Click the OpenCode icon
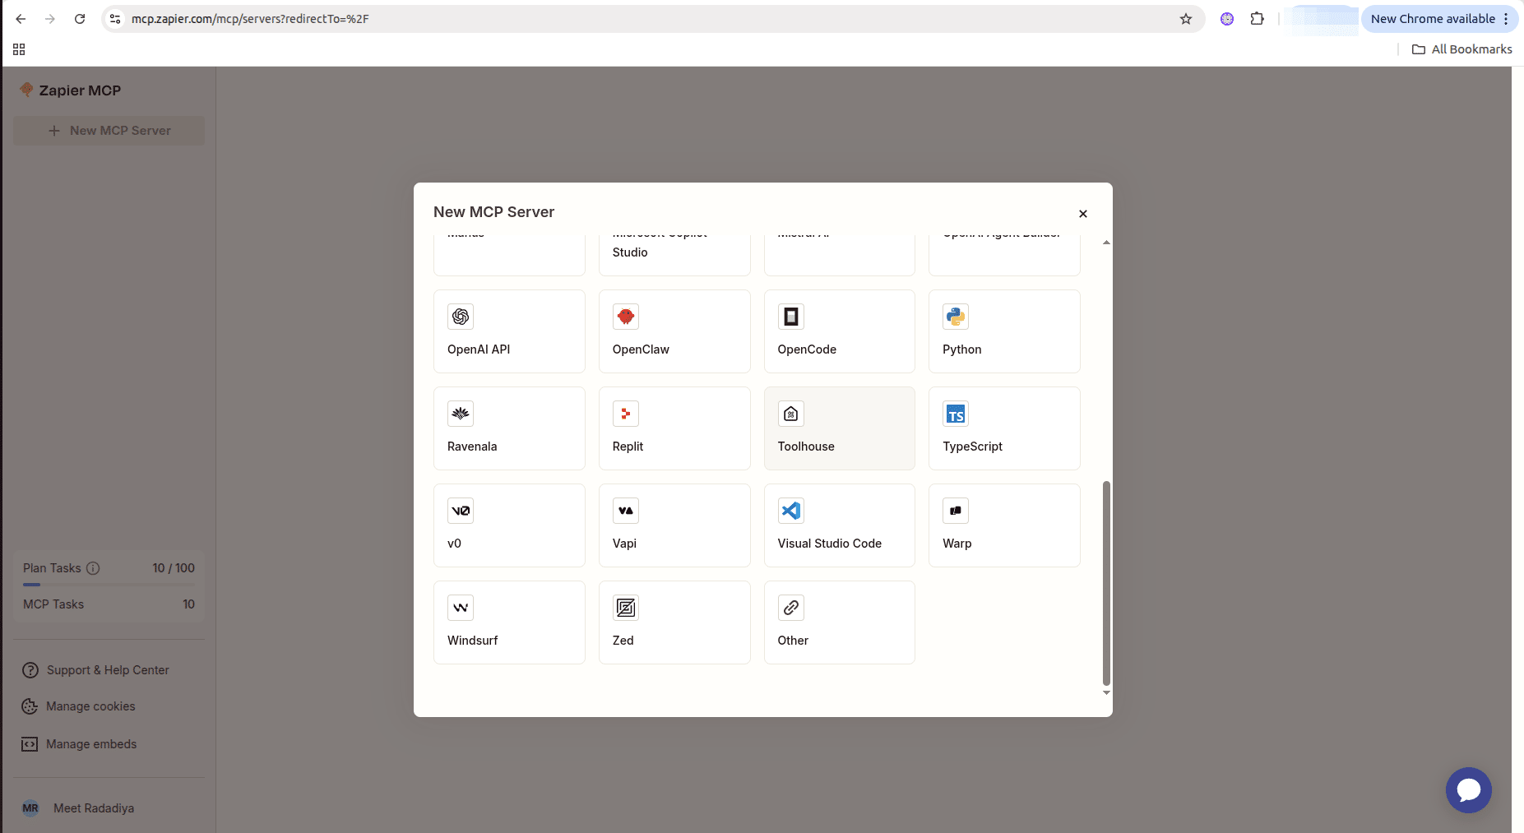 pyautogui.click(x=791, y=317)
